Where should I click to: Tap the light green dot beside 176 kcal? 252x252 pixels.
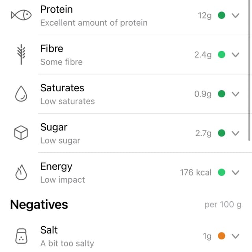point(221,172)
